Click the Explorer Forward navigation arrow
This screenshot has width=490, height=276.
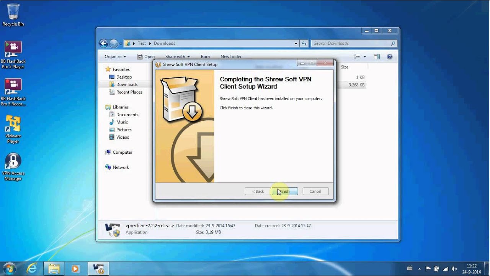click(x=114, y=43)
